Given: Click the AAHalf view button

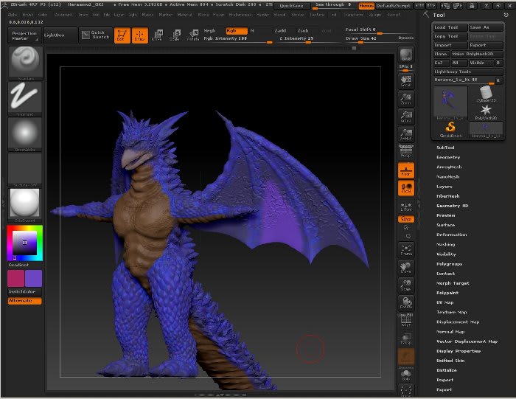Looking at the screenshot, I should (406, 134).
